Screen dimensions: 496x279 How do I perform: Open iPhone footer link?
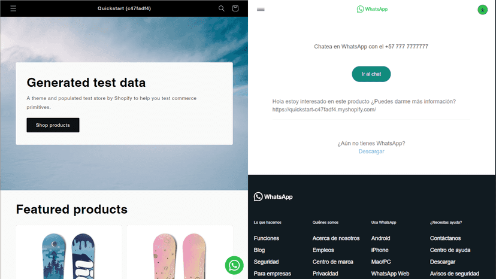380,250
